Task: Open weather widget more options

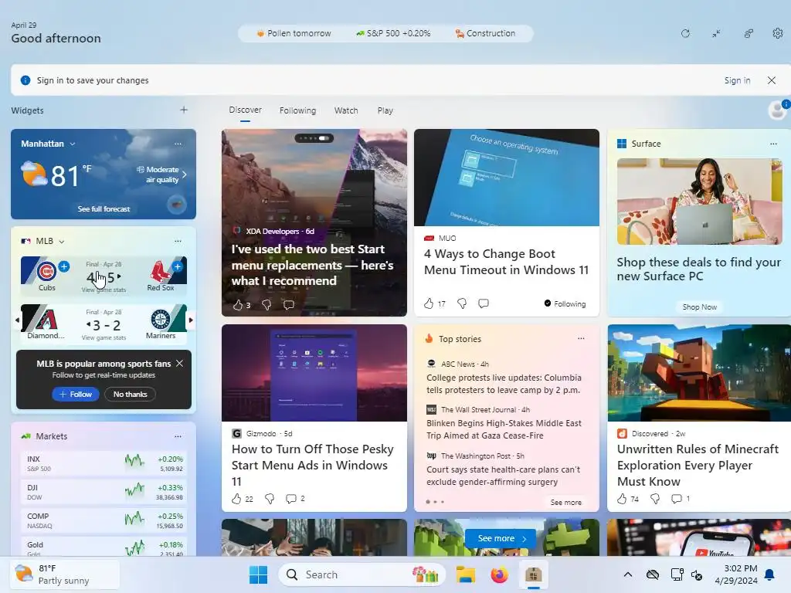Action: (x=178, y=144)
